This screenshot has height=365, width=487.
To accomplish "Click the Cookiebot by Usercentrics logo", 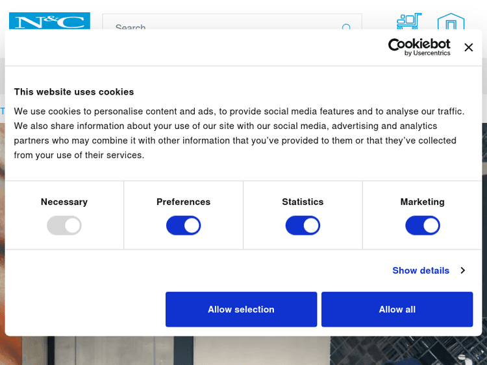I will [419, 47].
